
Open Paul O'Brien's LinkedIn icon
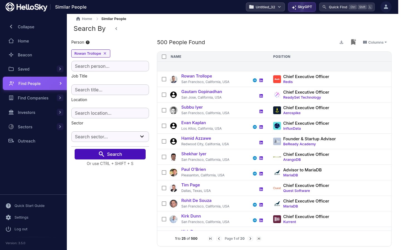(261, 174)
